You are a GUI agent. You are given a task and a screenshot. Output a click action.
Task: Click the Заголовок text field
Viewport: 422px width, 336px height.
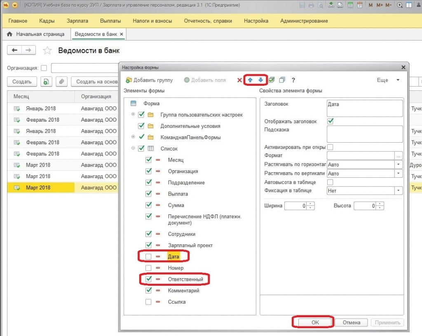tap(364, 108)
